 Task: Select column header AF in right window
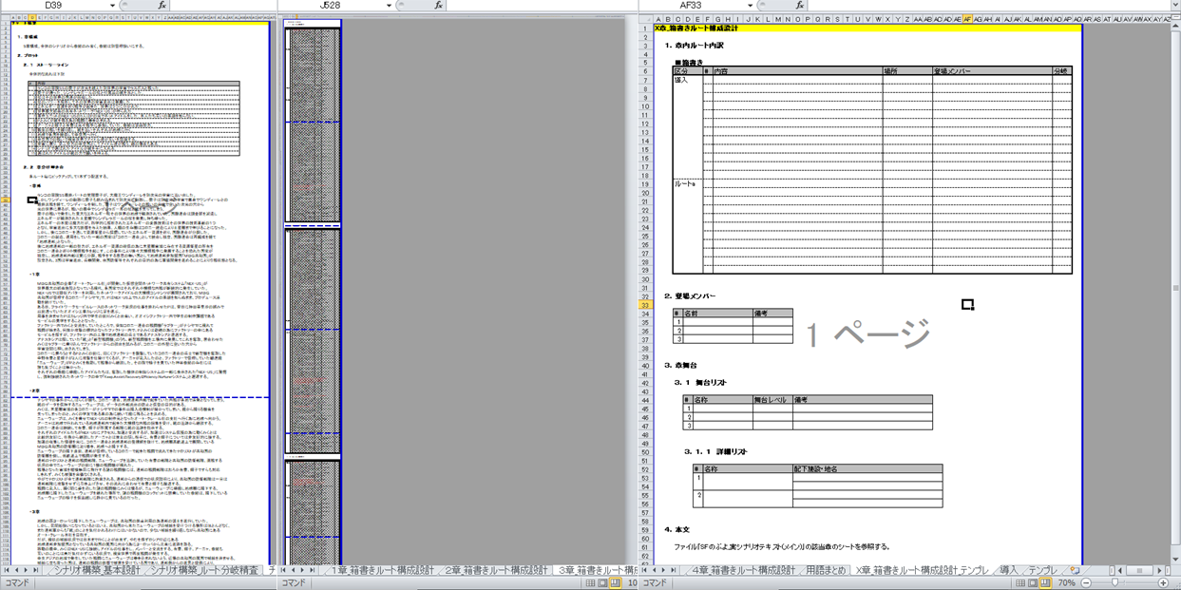tap(967, 19)
